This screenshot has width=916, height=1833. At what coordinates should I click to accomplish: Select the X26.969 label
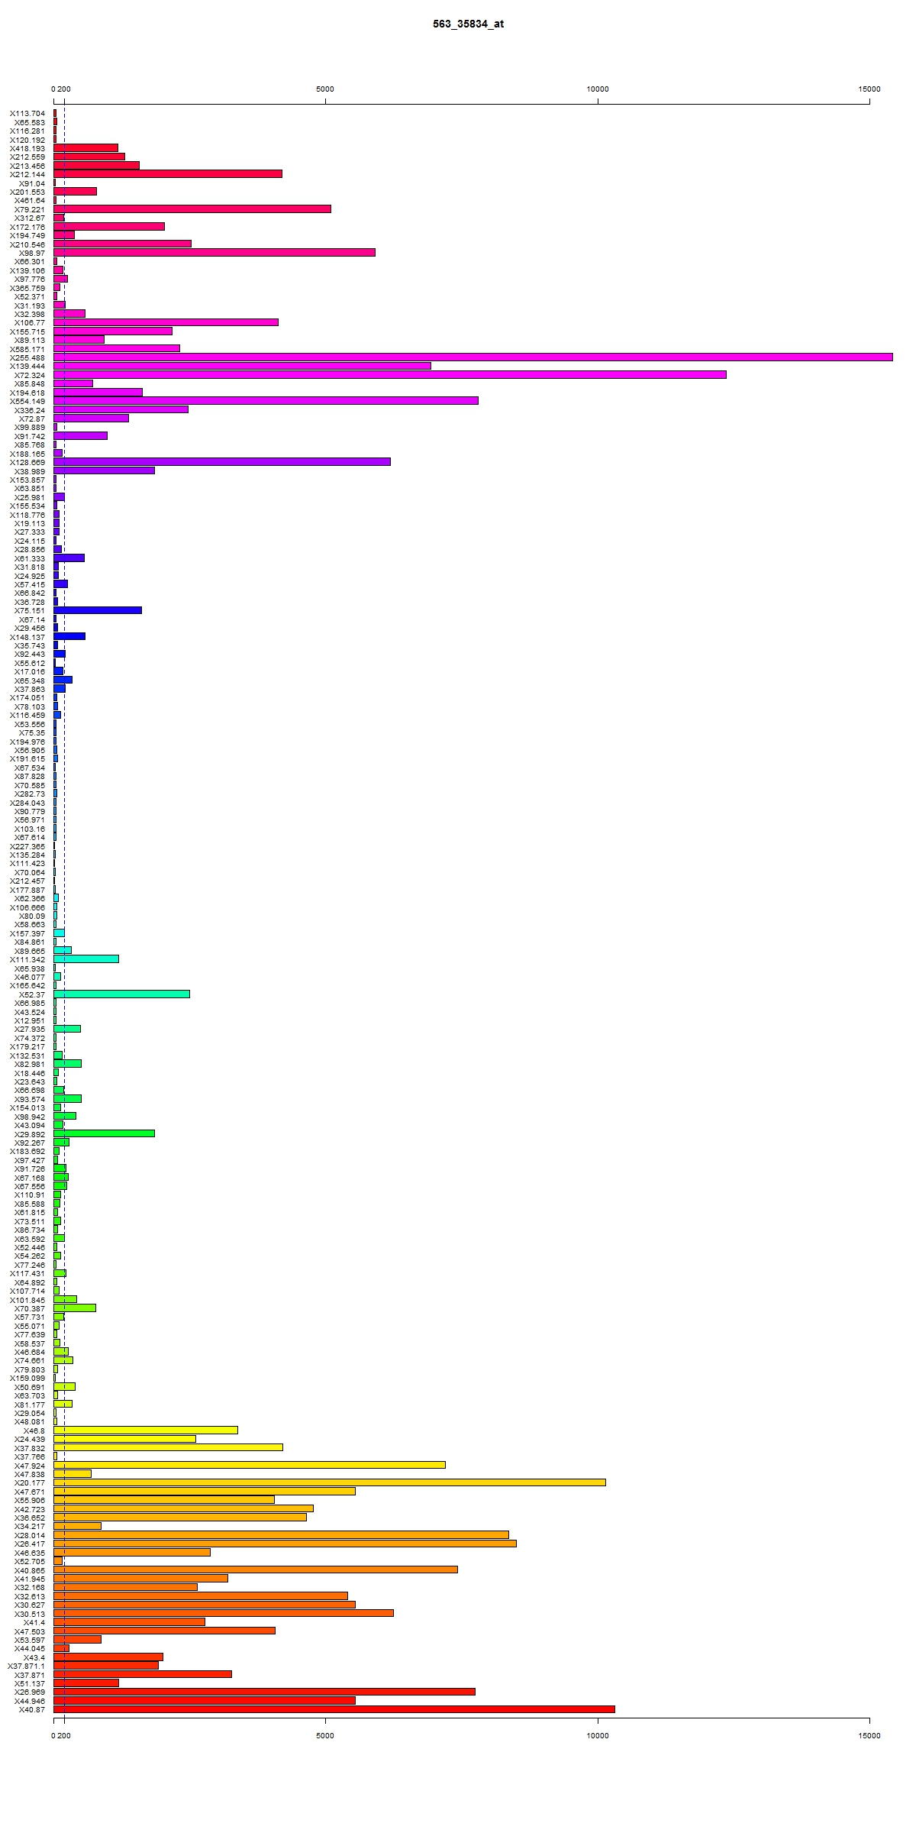30,1692
